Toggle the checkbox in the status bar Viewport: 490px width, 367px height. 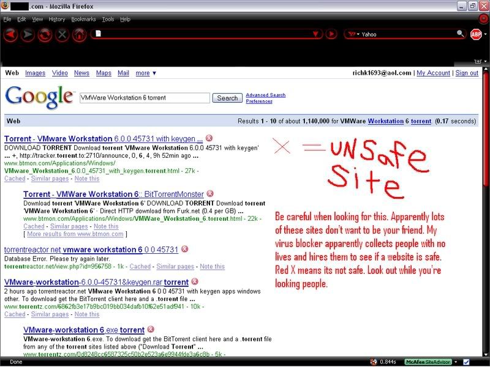pyautogui.click(x=467, y=361)
